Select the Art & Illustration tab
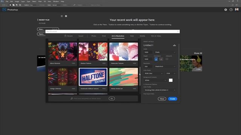Image resolution: width=241 pixels, height=135 pixels. (x=118, y=36)
